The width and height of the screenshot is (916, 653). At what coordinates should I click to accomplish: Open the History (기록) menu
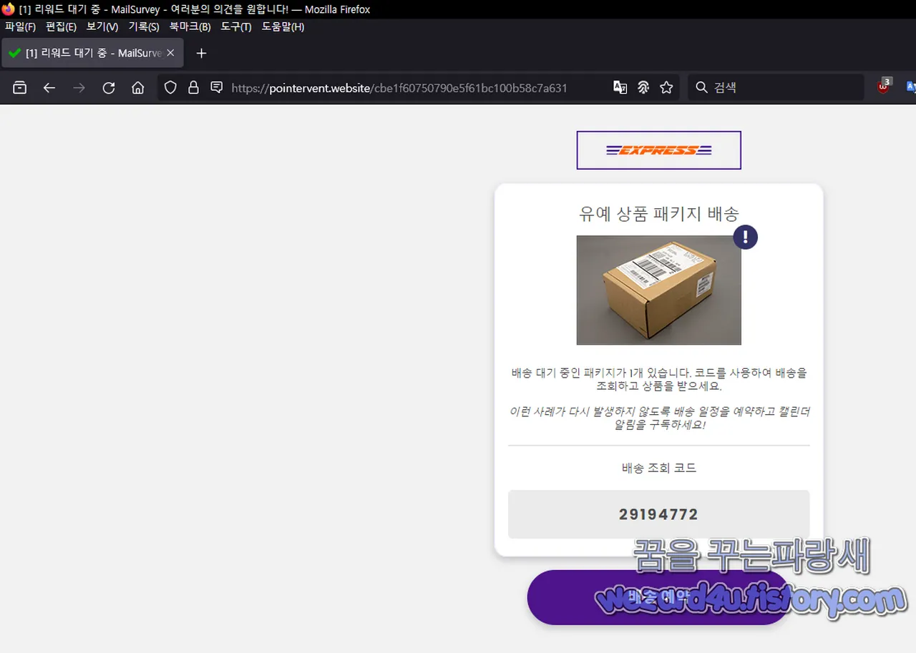coord(143,27)
